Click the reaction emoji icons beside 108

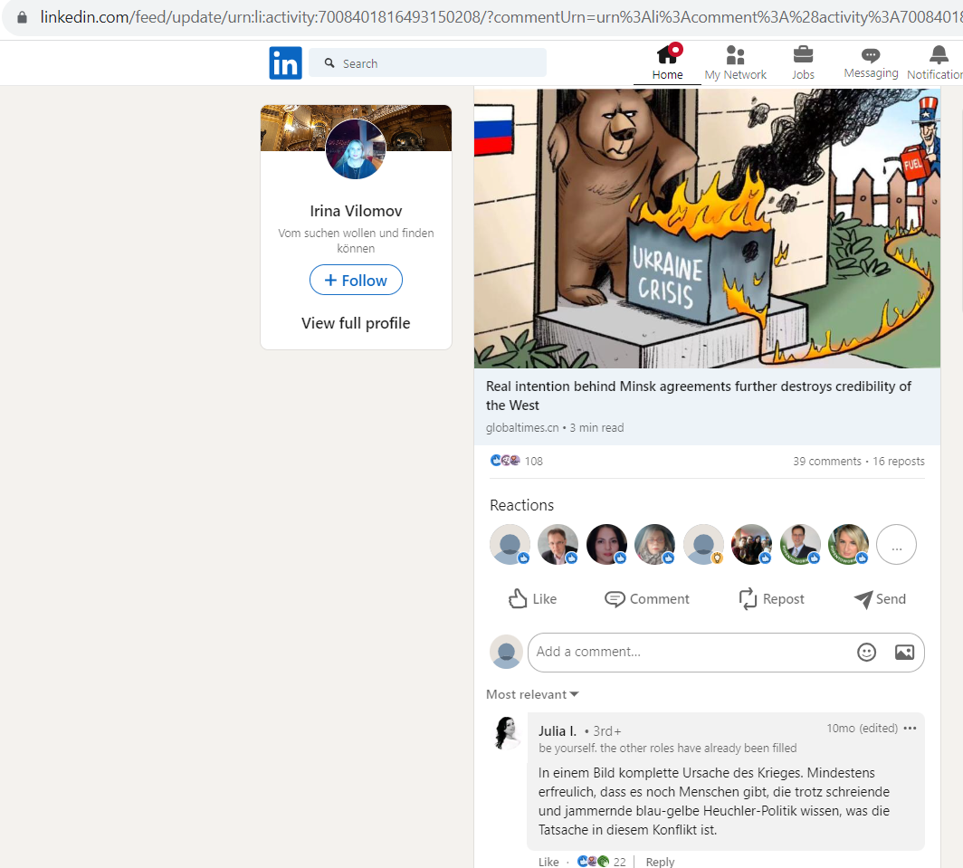[x=505, y=461]
